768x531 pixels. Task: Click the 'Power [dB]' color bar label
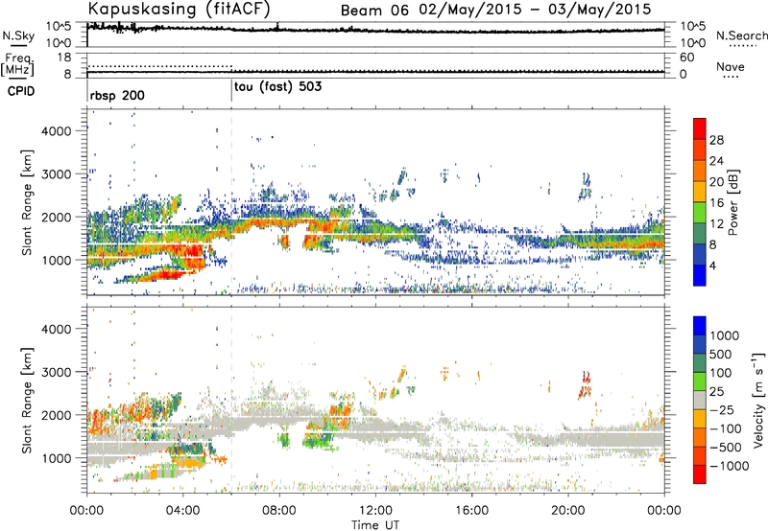coord(732,202)
